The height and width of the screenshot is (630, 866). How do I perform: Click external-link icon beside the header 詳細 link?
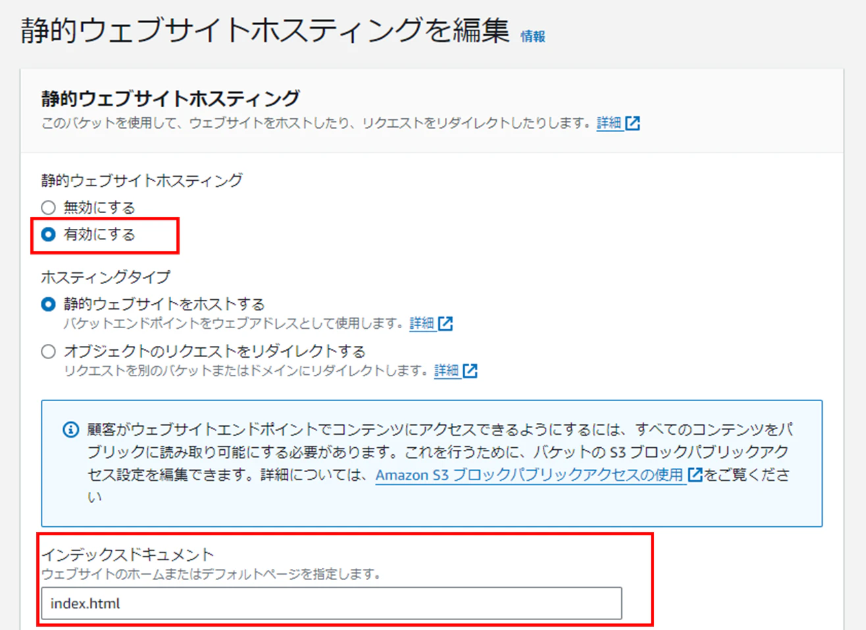point(632,123)
